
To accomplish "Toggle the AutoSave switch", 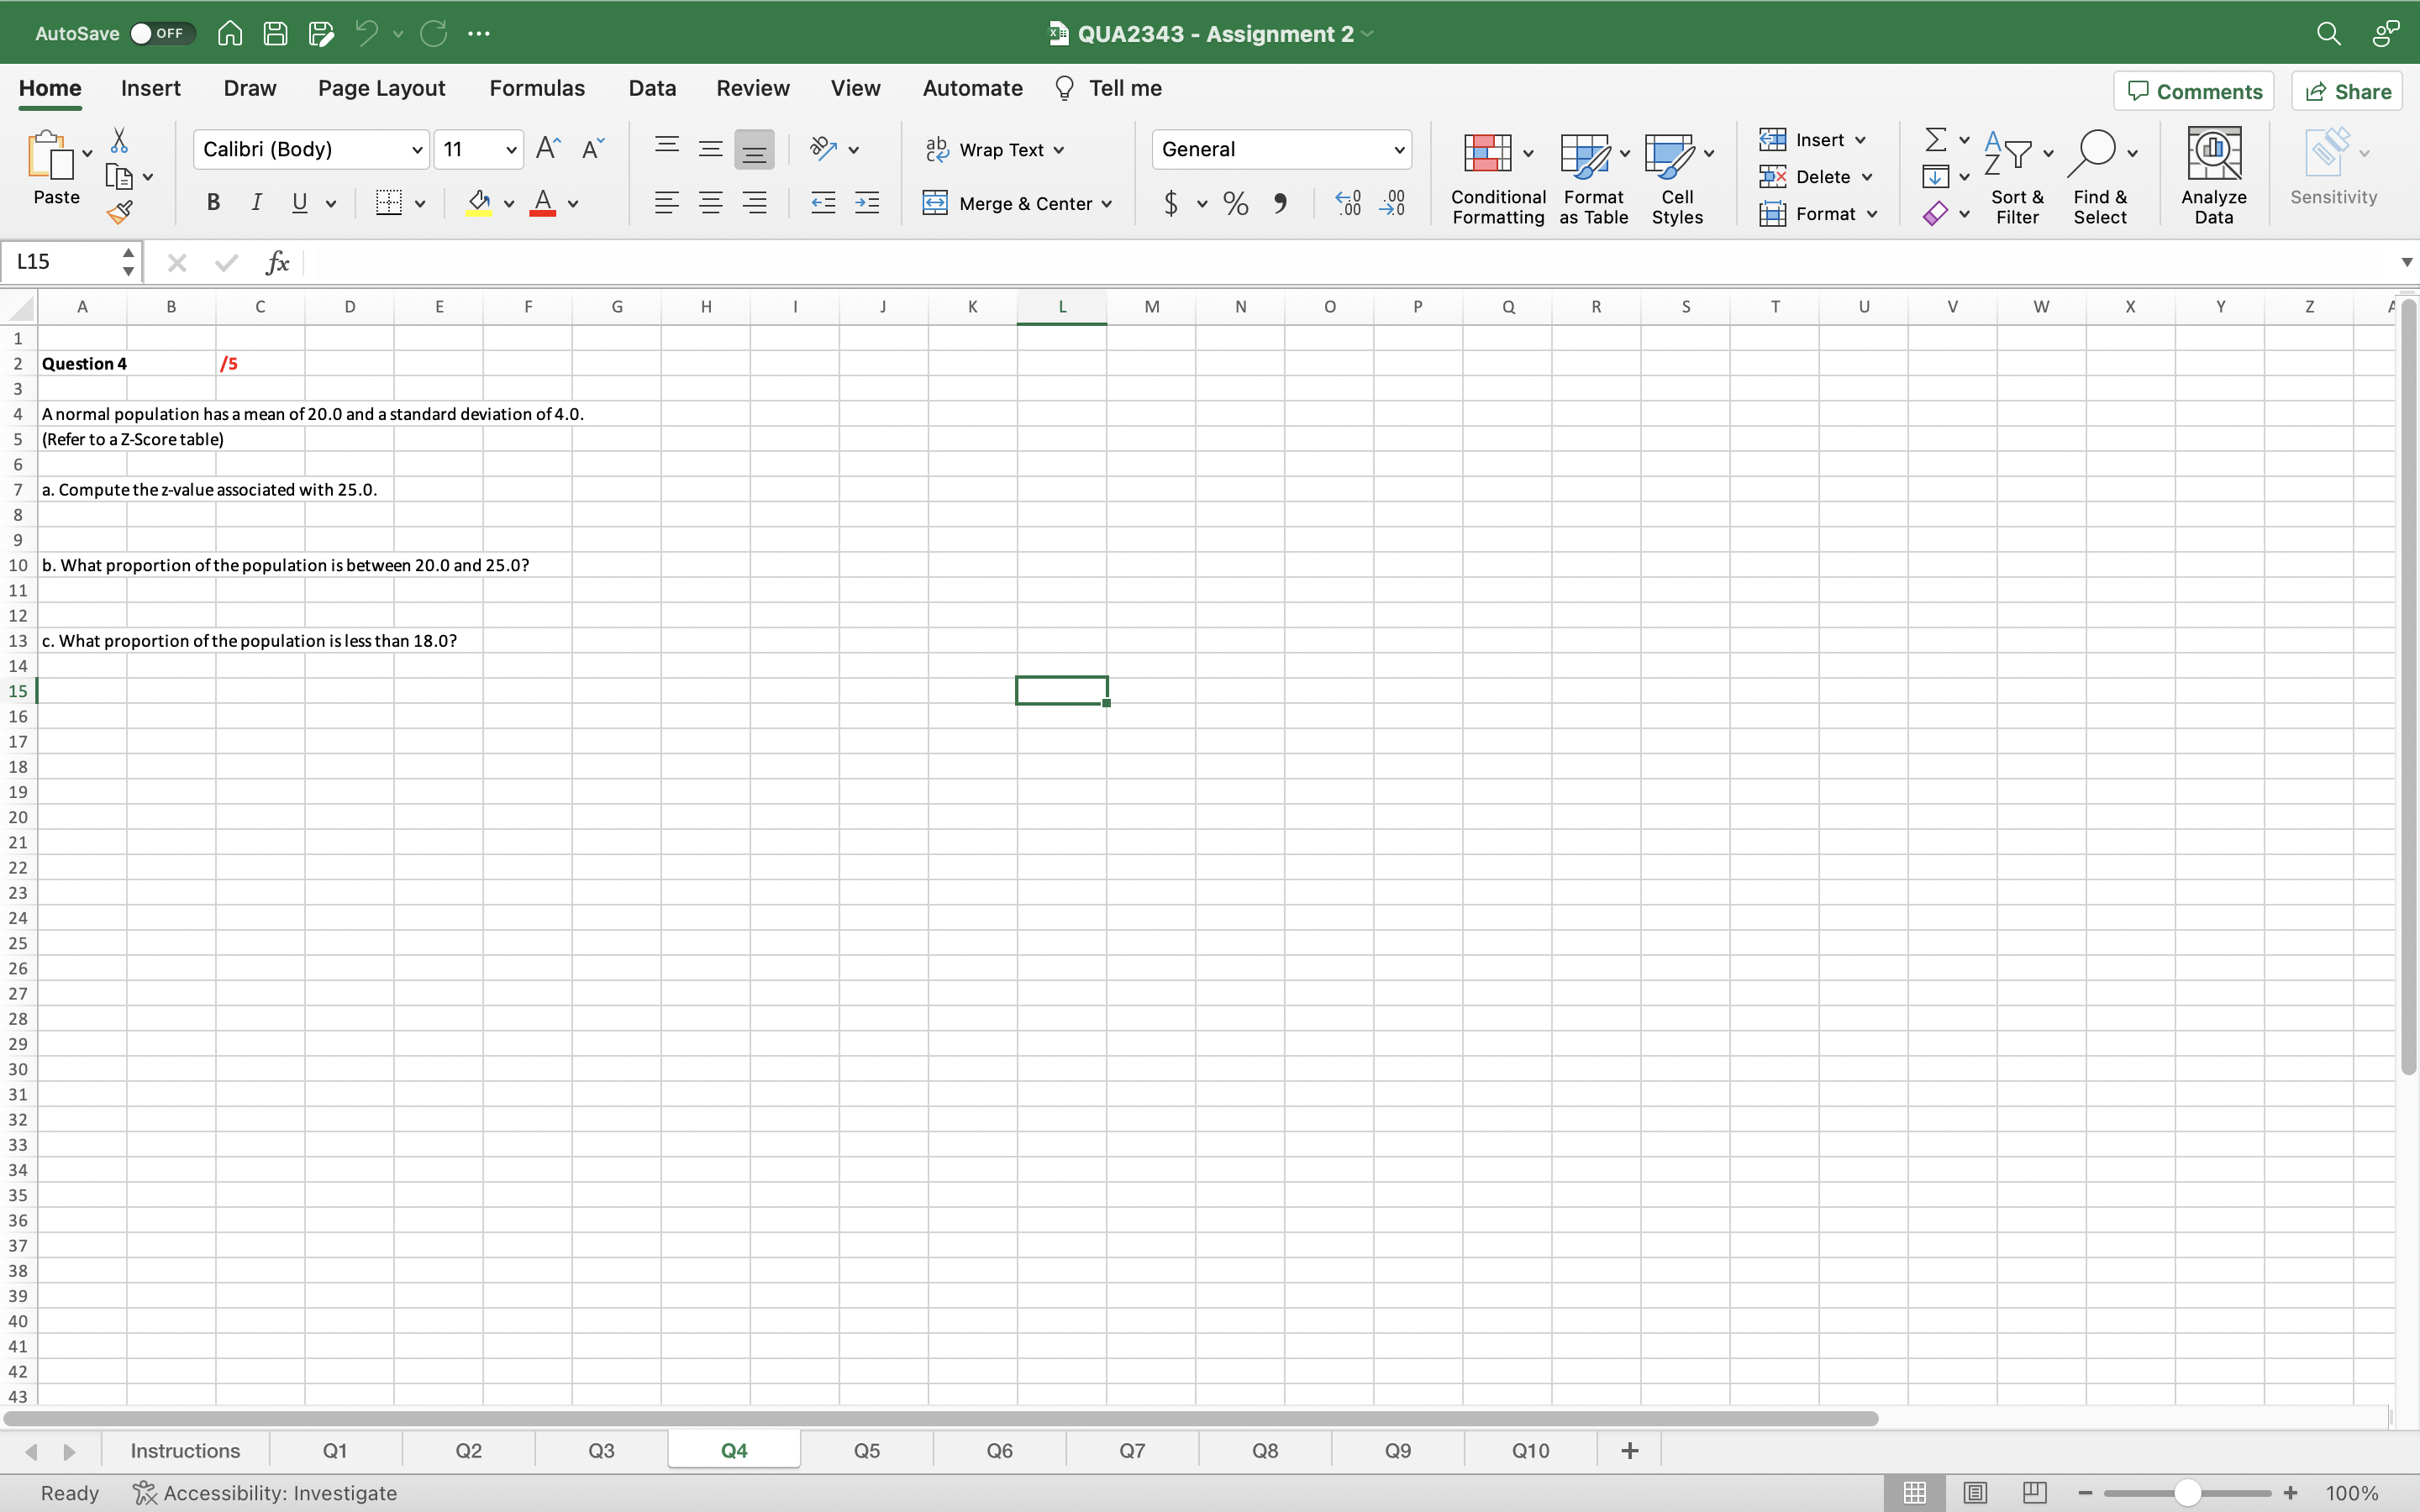I will tap(161, 33).
